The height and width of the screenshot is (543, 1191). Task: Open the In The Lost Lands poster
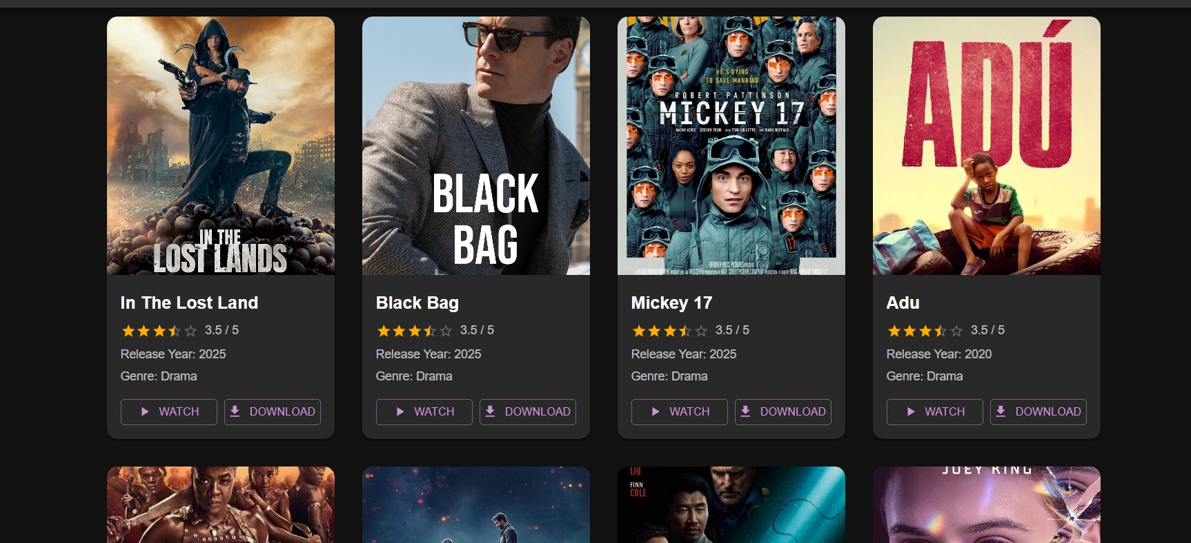tap(221, 145)
